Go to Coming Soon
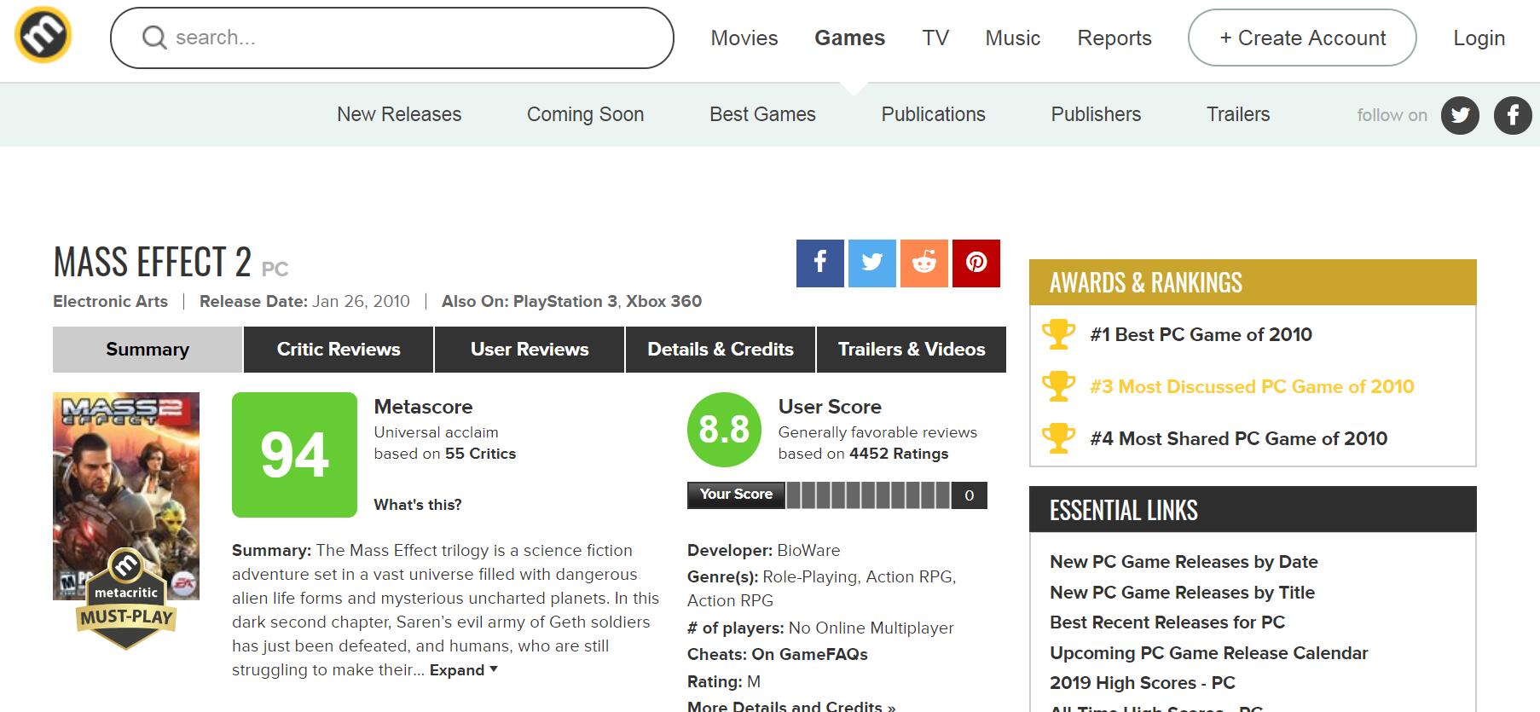This screenshot has height=712, width=1540. (x=585, y=114)
